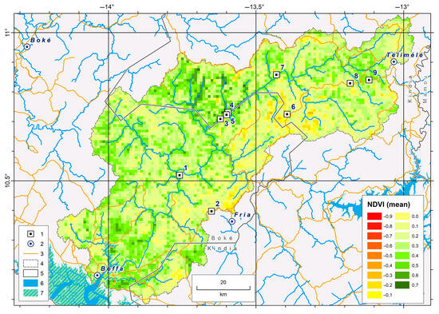Choose the 0.2 NDVI swatch
Screen dimensions: 439x314
402,236
